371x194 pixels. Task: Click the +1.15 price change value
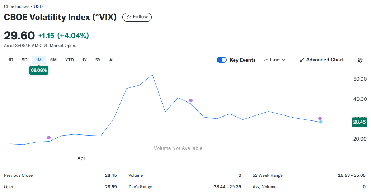46,36
